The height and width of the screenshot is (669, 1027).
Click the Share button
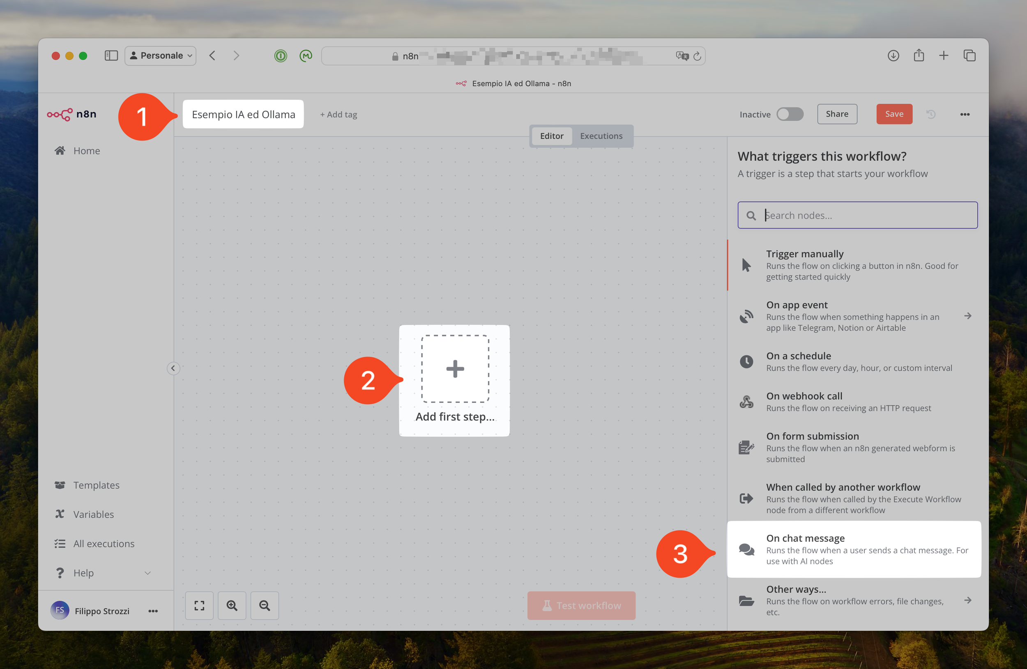pos(837,114)
